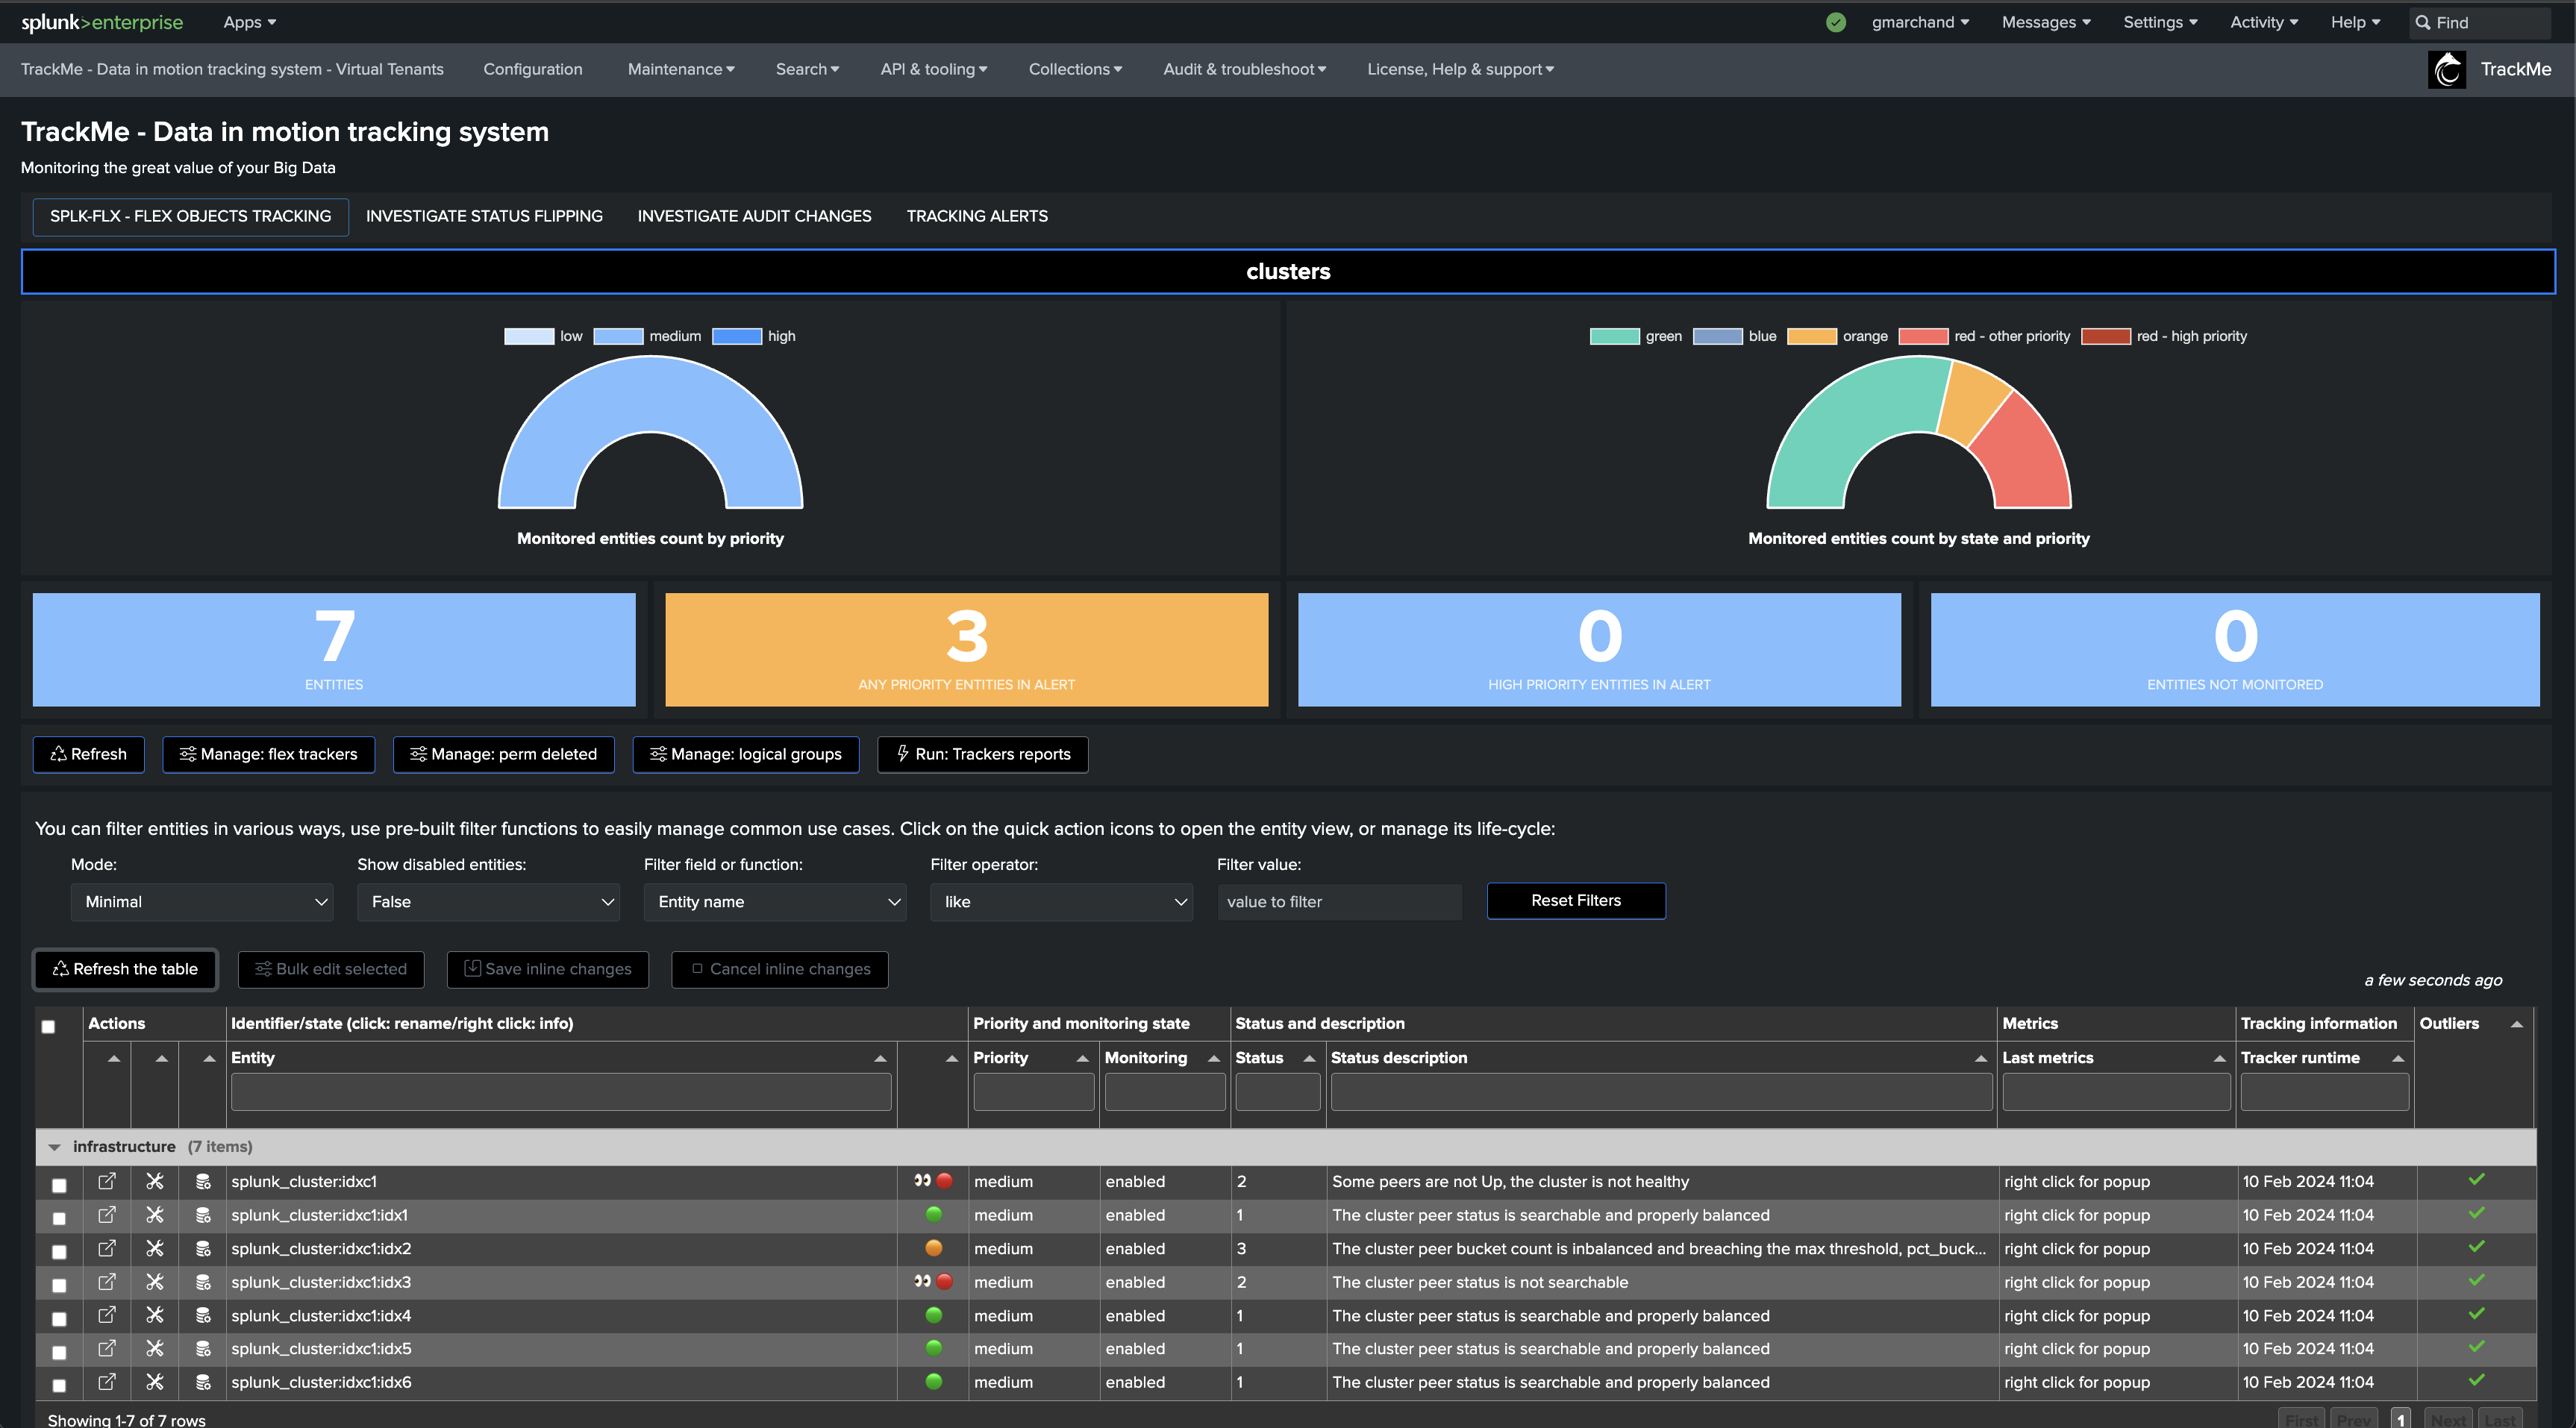
Task: Open the Mode dropdown set to Minimal
Action: [x=202, y=902]
